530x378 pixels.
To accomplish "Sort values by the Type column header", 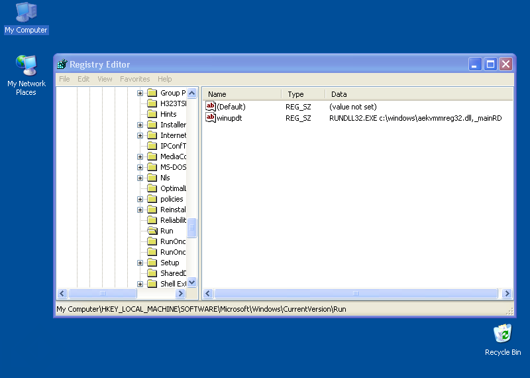I will (x=303, y=94).
